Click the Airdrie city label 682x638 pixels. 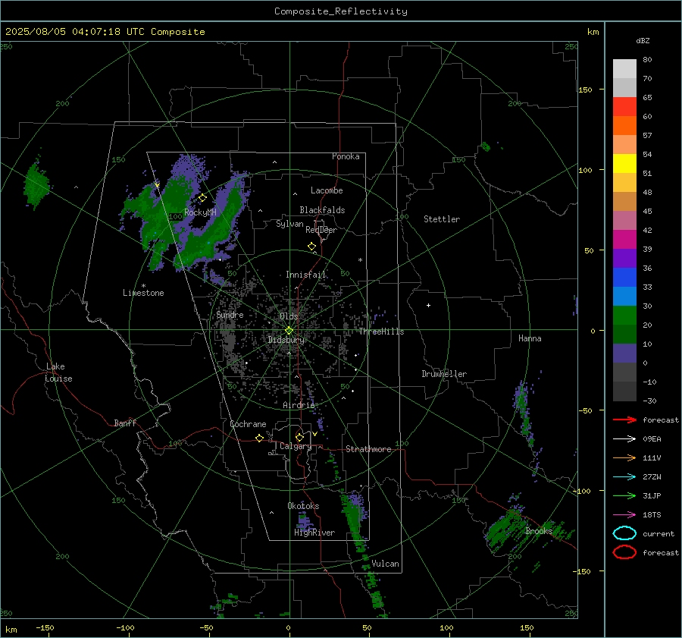(299, 405)
